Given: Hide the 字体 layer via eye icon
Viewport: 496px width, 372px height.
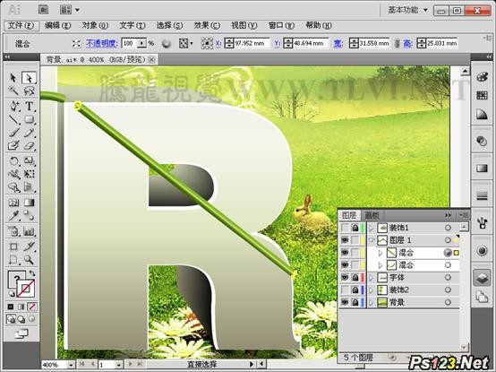Looking at the screenshot, I should coord(345,278).
